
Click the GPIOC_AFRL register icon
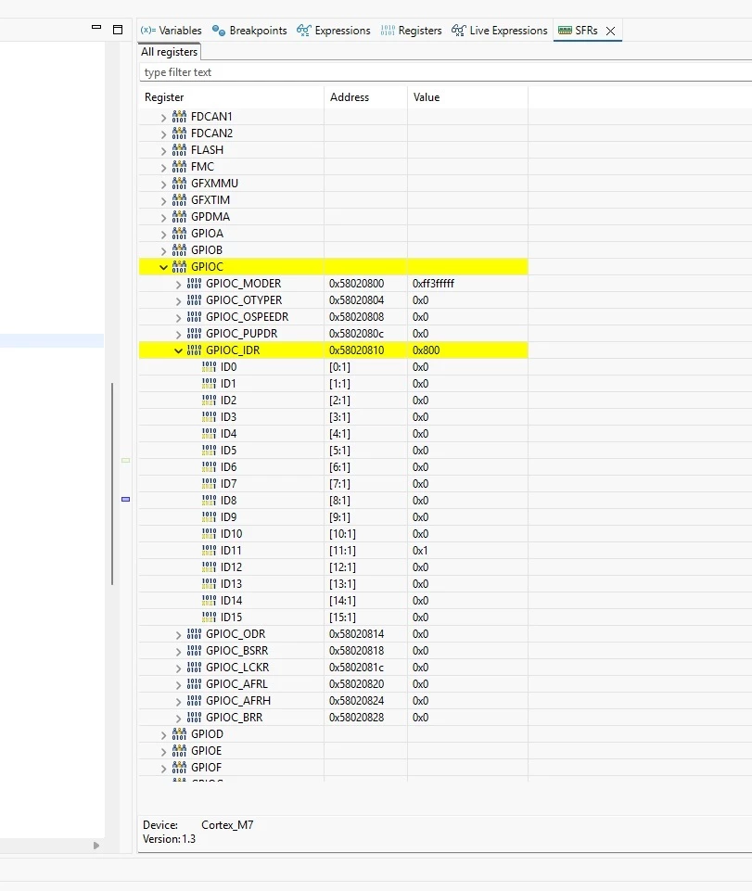pos(194,683)
